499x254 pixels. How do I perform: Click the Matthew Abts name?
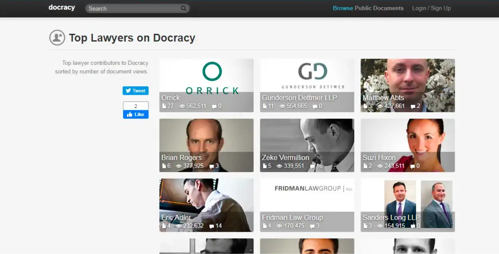(x=383, y=98)
